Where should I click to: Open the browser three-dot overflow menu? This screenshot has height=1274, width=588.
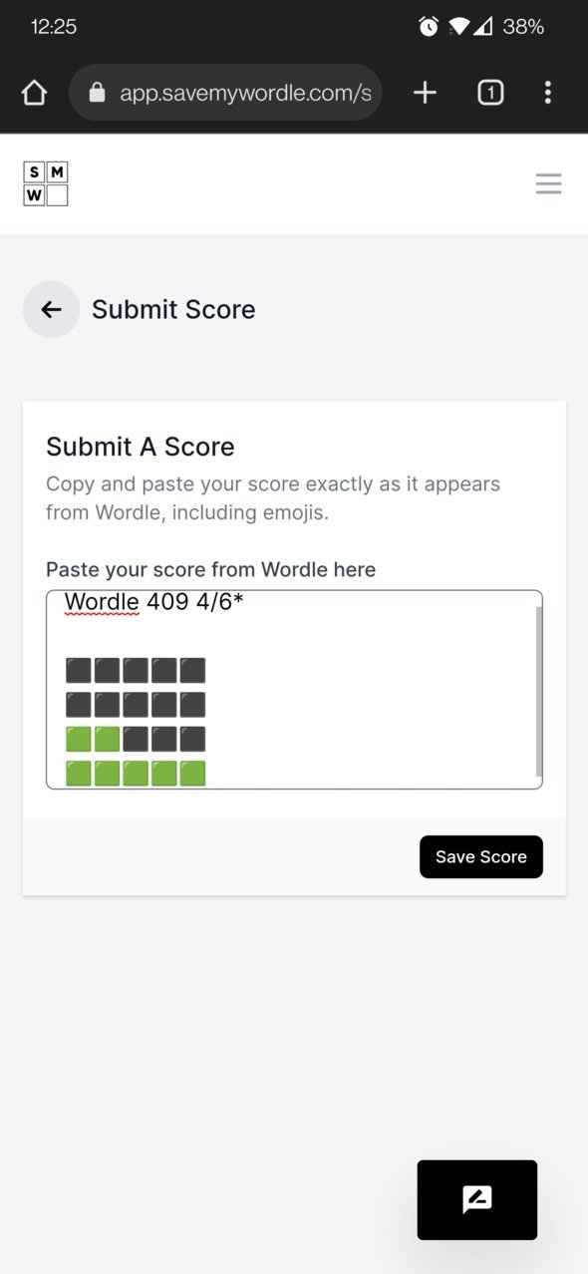pyautogui.click(x=547, y=93)
